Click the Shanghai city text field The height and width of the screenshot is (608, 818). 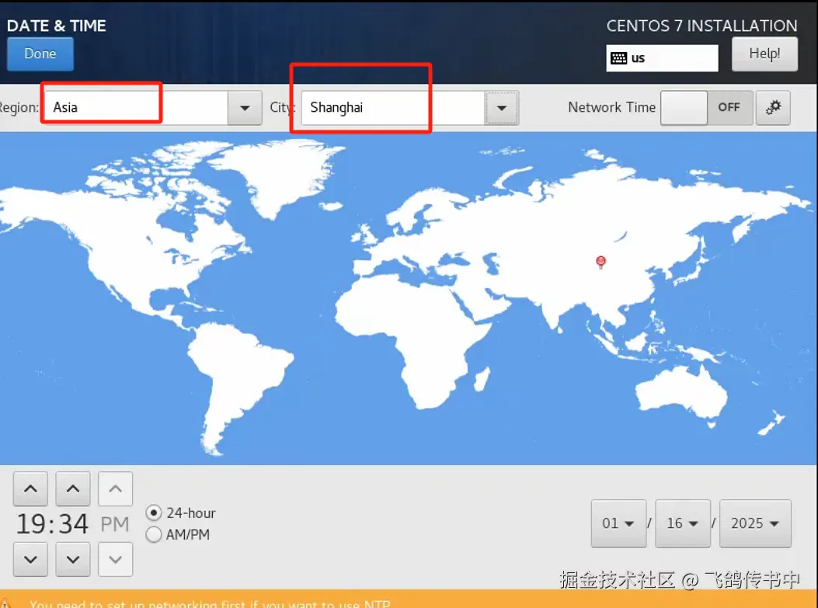tap(393, 108)
